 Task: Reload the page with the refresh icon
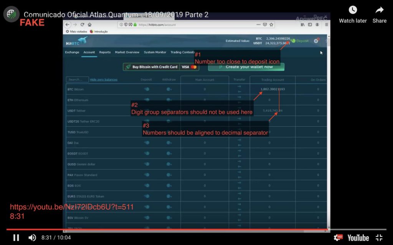coord(82,24)
